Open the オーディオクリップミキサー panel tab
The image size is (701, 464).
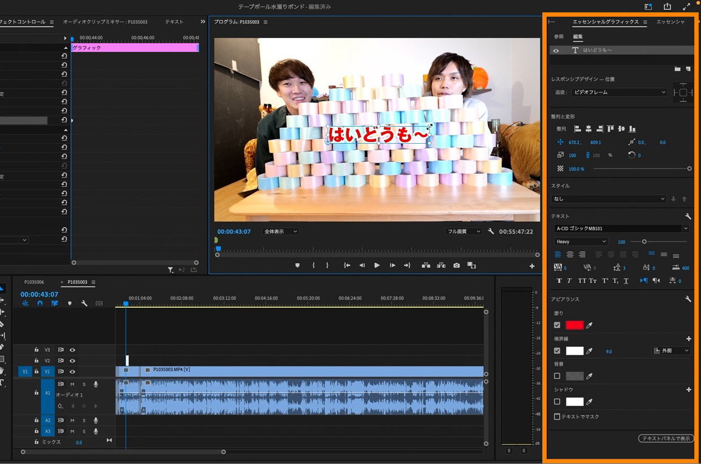pyautogui.click(x=105, y=22)
